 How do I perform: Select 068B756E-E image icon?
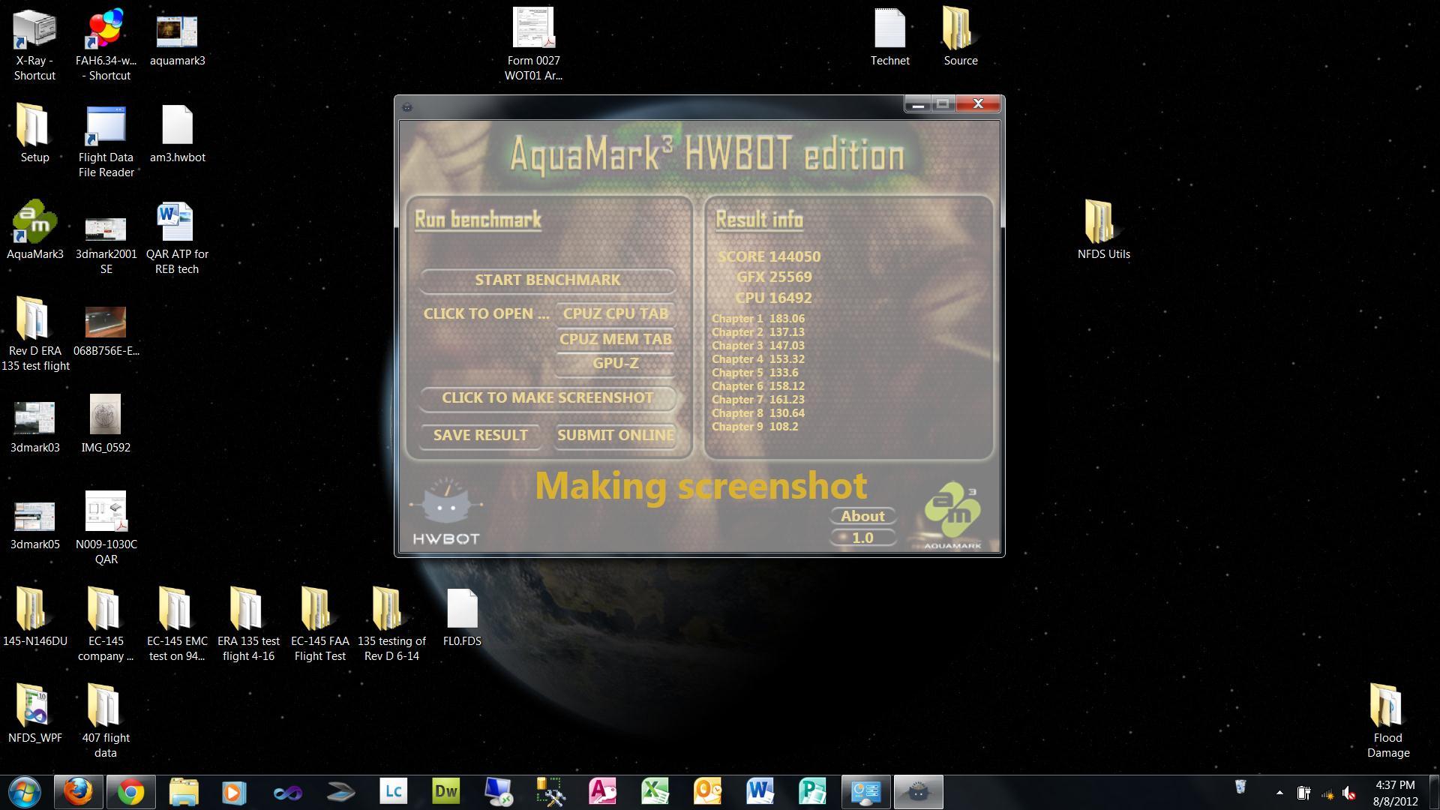(x=106, y=330)
